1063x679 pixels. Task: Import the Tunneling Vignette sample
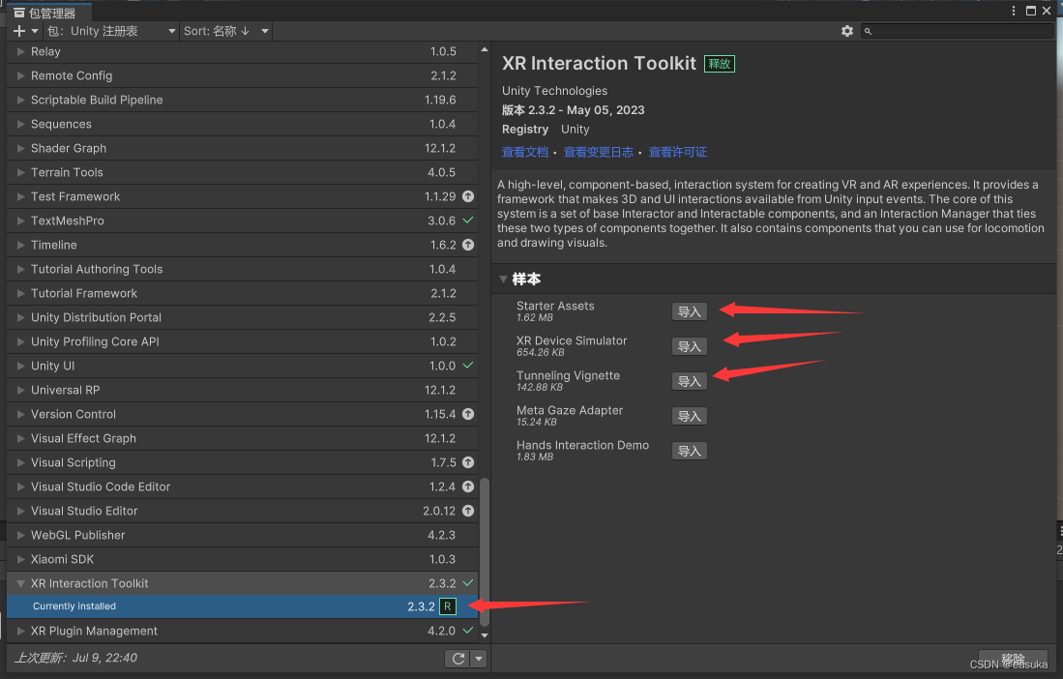(690, 381)
